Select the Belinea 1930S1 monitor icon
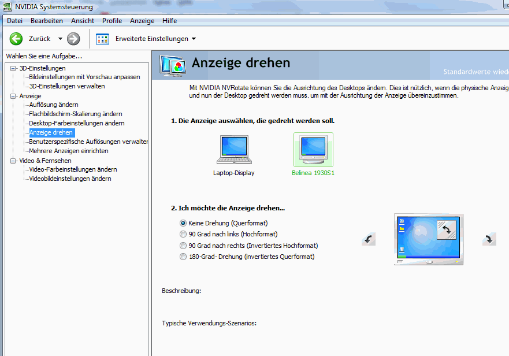This screenshot has width=509, height=356. pyautogui.click(x=313, y=150)
